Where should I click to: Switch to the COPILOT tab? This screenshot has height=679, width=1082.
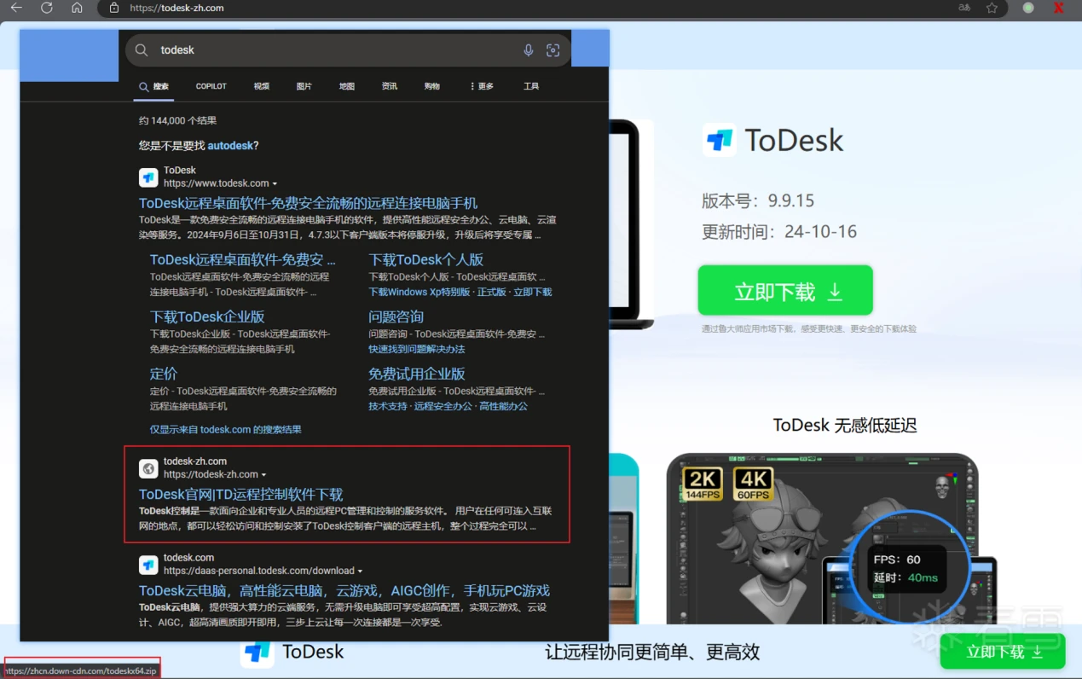[x=211, y=86]
